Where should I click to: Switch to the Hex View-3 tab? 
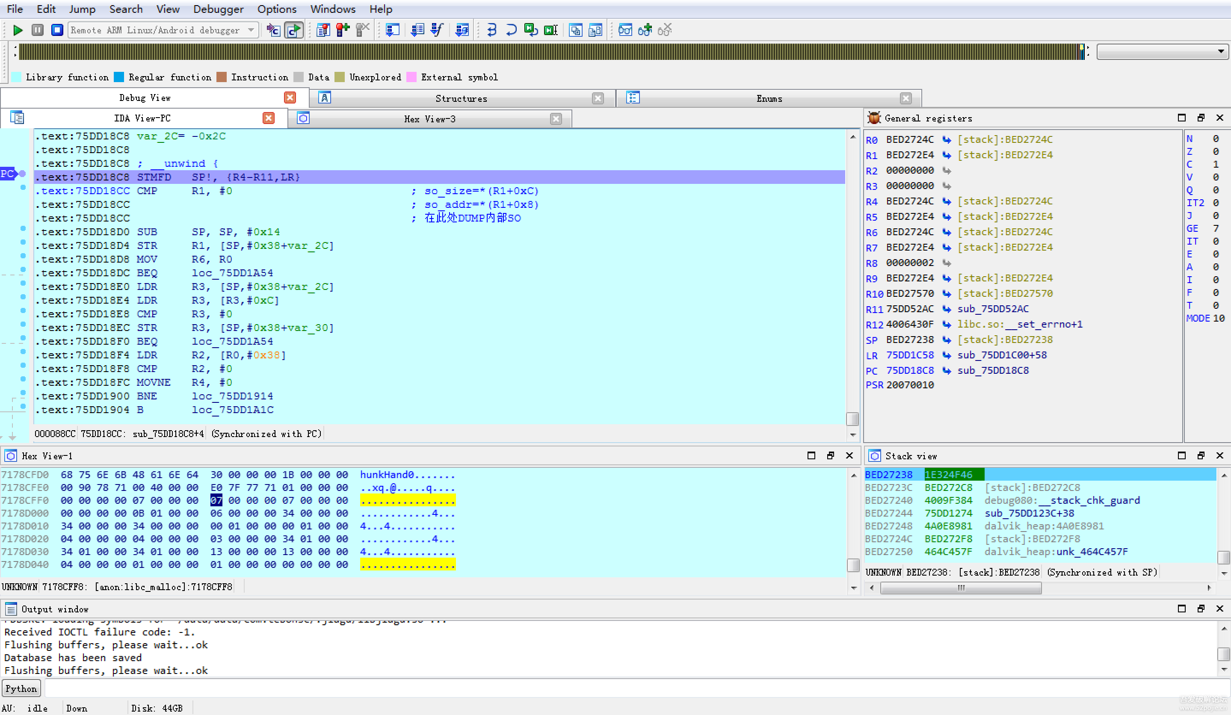coord(429,119)
